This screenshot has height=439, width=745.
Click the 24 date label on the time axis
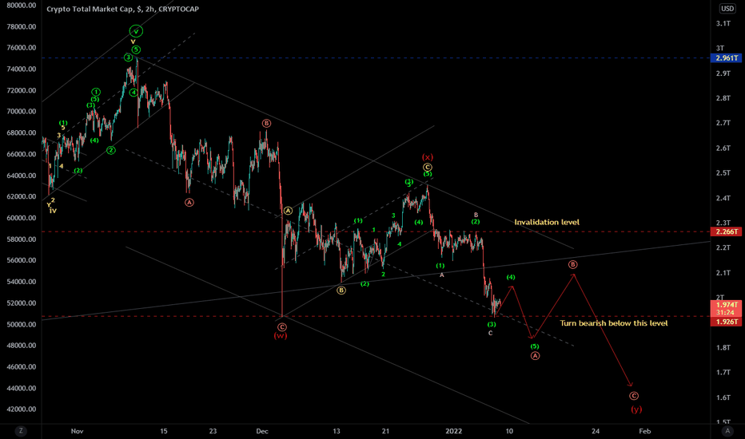pos(596,431)
